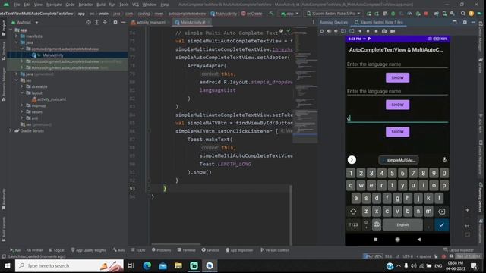This screenshot has height=273, width=486.
Task: Click the device volume down icon
Action: coord(336,31)
